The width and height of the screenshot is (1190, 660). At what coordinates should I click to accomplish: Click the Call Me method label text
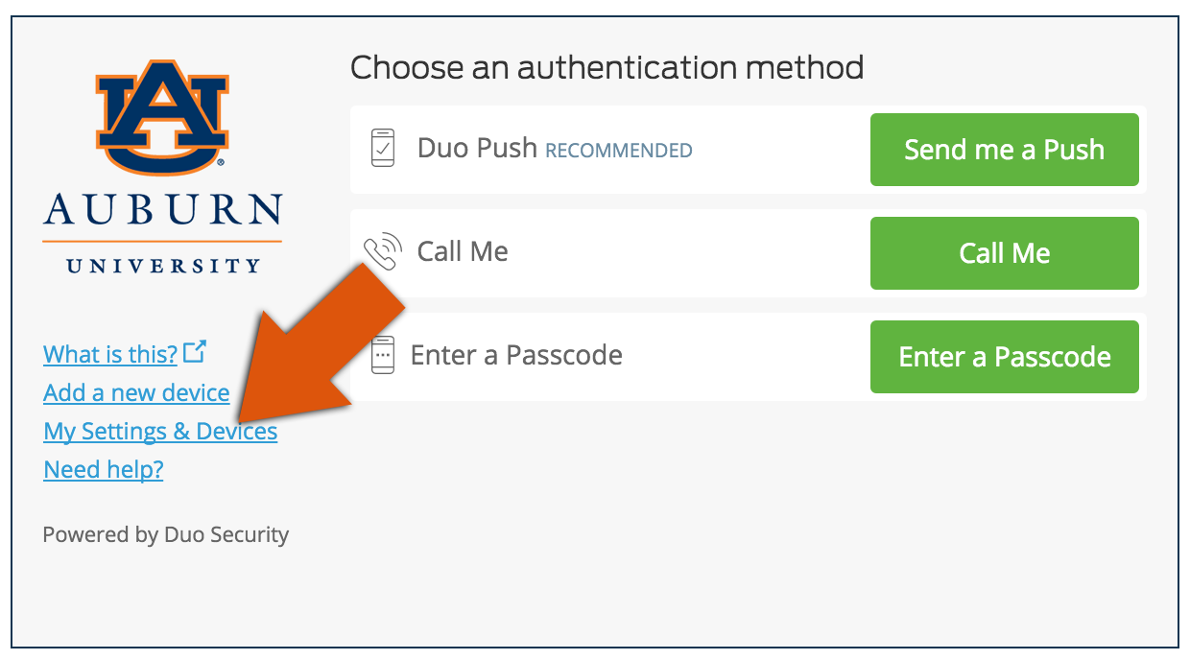463,251
